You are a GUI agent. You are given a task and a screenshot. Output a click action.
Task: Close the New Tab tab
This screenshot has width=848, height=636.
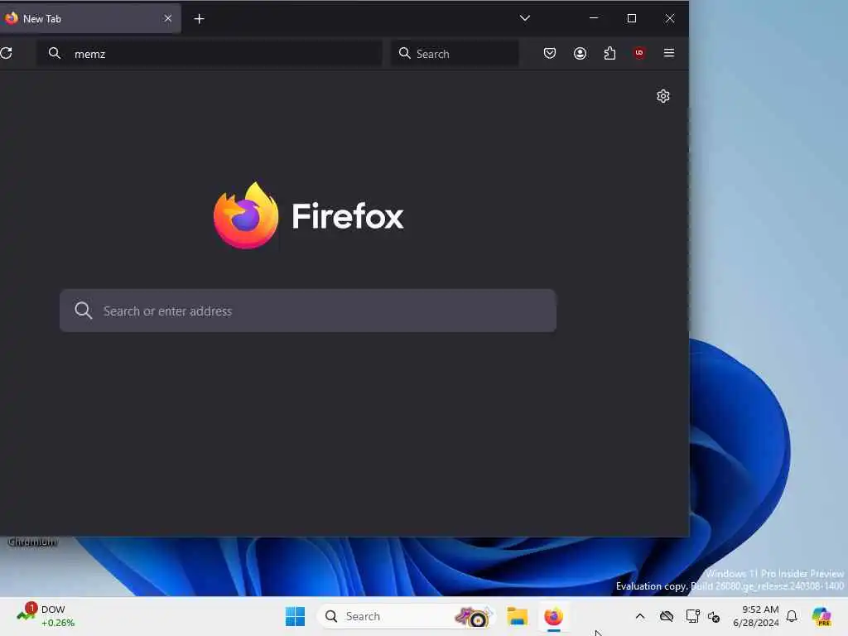(x=167, y=18)
